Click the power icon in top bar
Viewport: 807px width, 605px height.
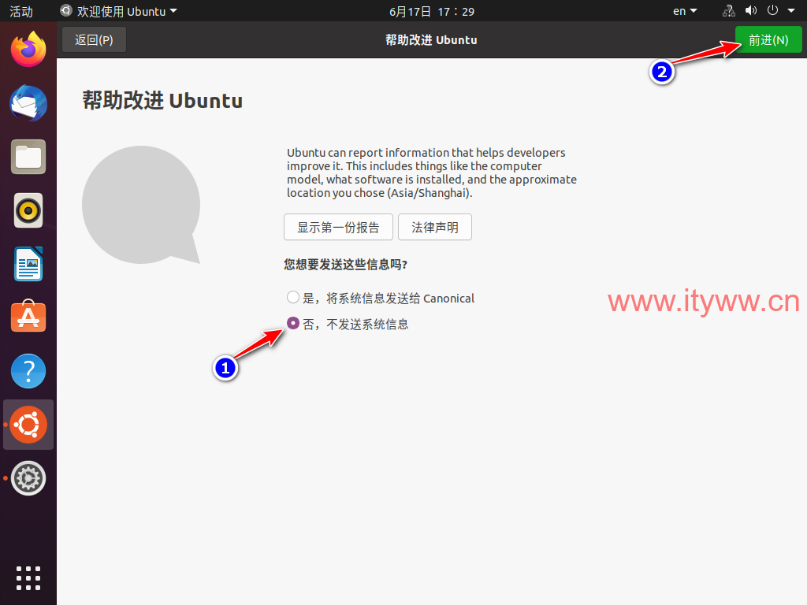(x=772, y=11)
